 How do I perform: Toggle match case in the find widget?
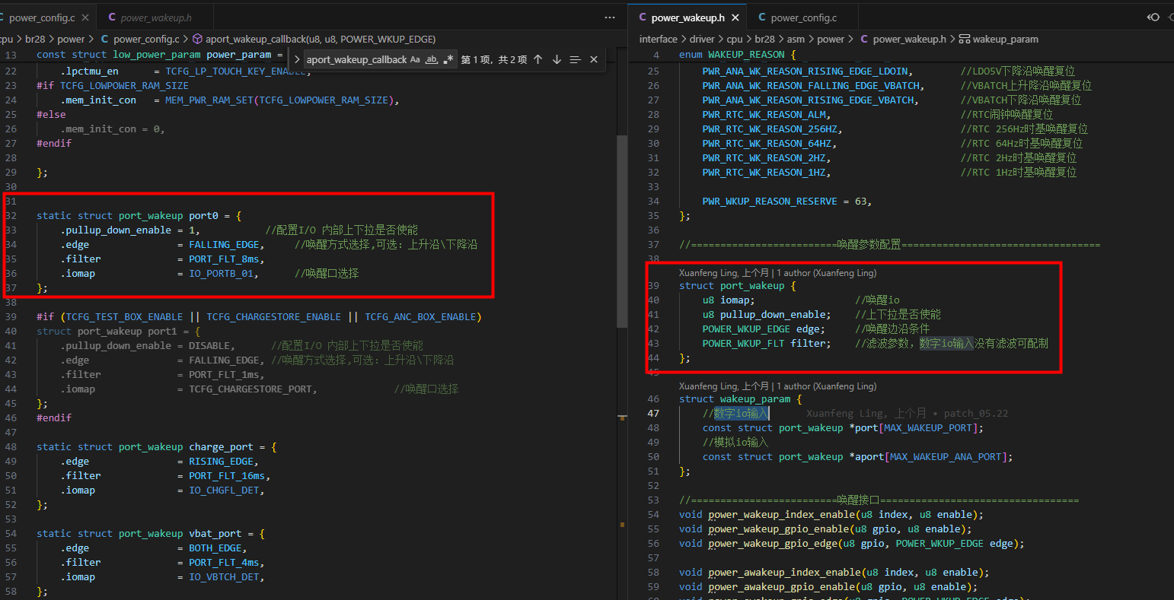click(415, 59)
